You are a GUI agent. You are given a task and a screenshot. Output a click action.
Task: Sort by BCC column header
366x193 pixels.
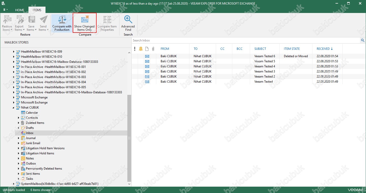[x=239, y=49]
